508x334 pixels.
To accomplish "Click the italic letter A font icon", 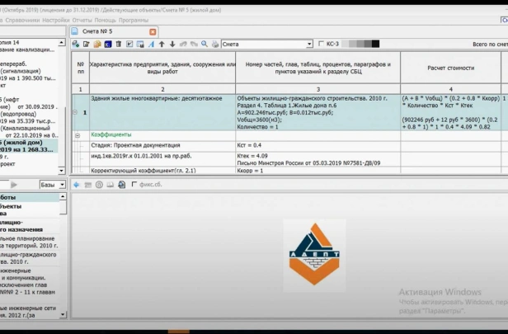I will 151,44.
